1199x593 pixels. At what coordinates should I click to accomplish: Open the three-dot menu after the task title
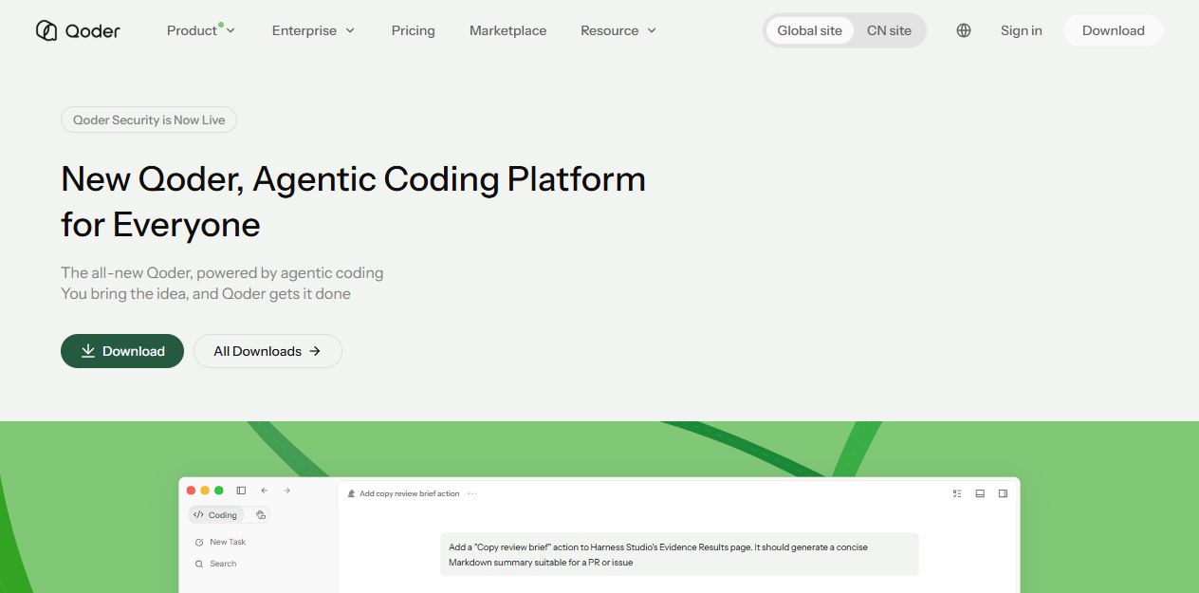(x=471, y=493)
